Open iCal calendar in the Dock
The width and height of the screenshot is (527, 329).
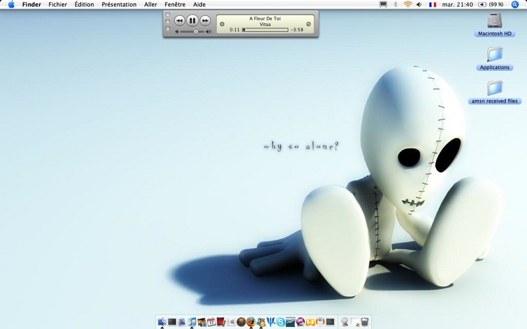(211, 322)
